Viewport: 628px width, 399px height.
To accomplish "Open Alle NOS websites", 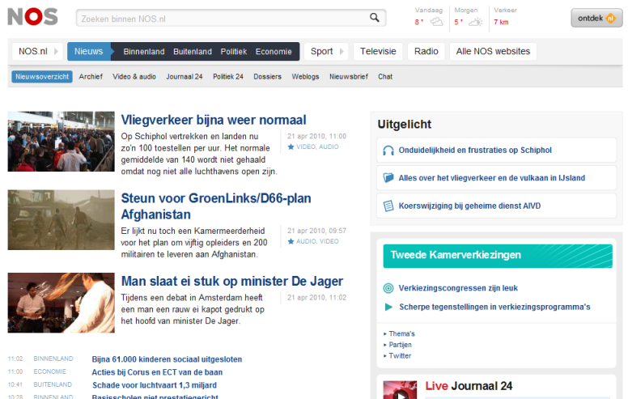I will [x=493, y=51].
